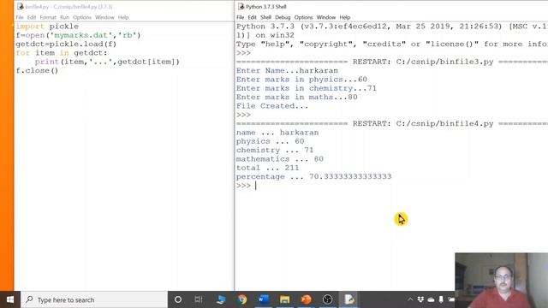The height and width of the screenshot is (308, 548).
Task: Click the webcam video overlay
Action: tap(502, 281)
